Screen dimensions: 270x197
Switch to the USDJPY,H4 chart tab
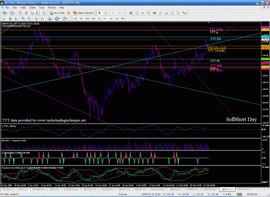140,189
